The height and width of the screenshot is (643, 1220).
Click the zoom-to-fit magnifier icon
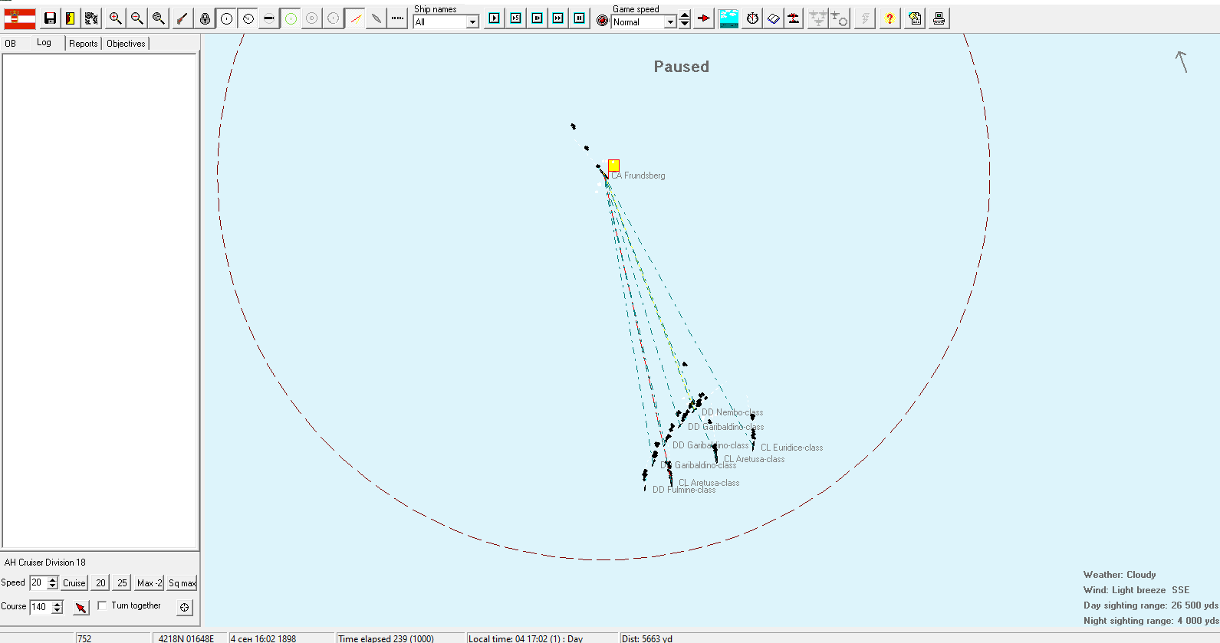[158, 18]
